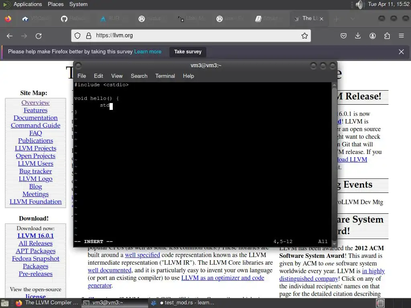Click the lock icon for site info

pyautogui.click(x=89, y=36)
